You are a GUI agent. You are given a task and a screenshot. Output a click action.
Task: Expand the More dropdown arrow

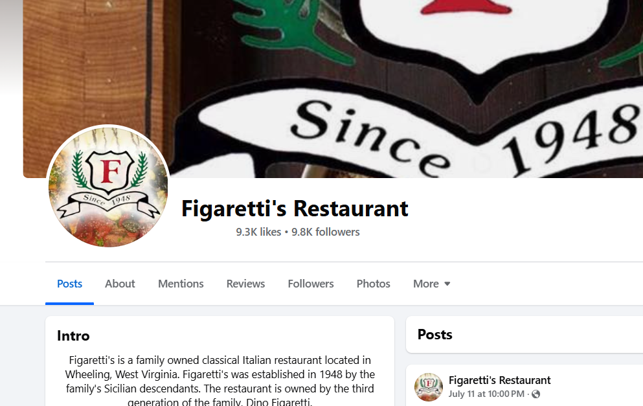(447, 284)
